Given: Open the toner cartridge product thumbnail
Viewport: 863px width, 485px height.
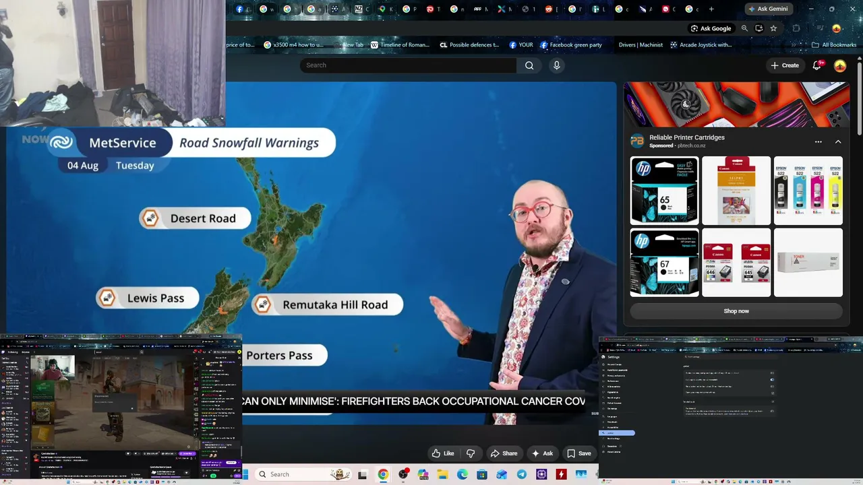Looking at the screenshot, I should (808, 262).
